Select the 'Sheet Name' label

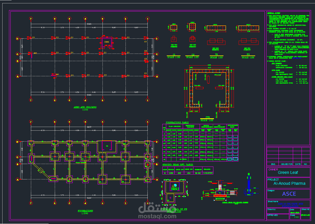(273, 201)
